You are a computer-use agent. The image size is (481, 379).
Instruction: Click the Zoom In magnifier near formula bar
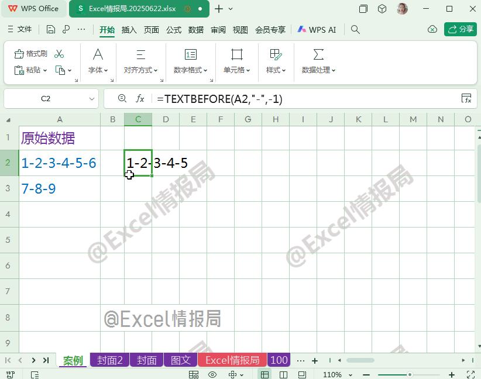point(122,99)
